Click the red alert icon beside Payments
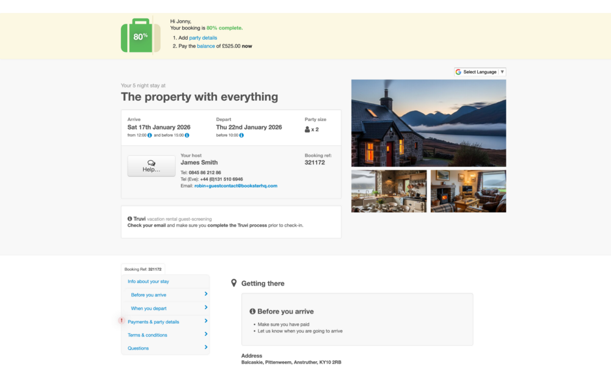 [x=122, y=321]
